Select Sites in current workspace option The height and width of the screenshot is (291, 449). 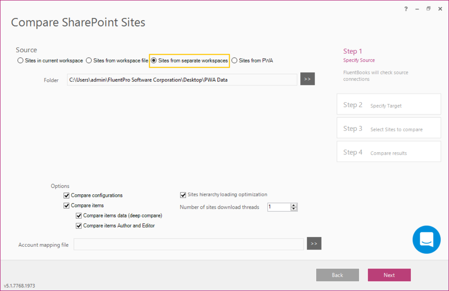click(x=50, y=60)
